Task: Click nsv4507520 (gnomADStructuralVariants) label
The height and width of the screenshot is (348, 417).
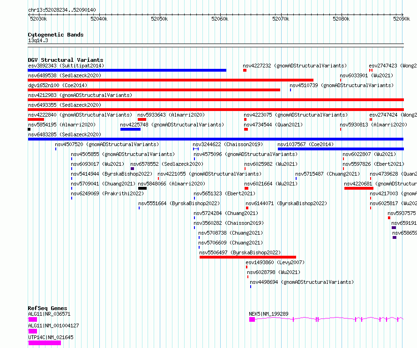Action: 107,144
